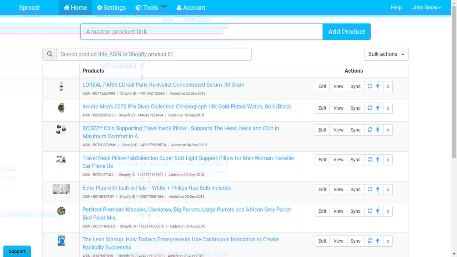Open the Account menu item

pyautogui.click(x=191, y=7)
